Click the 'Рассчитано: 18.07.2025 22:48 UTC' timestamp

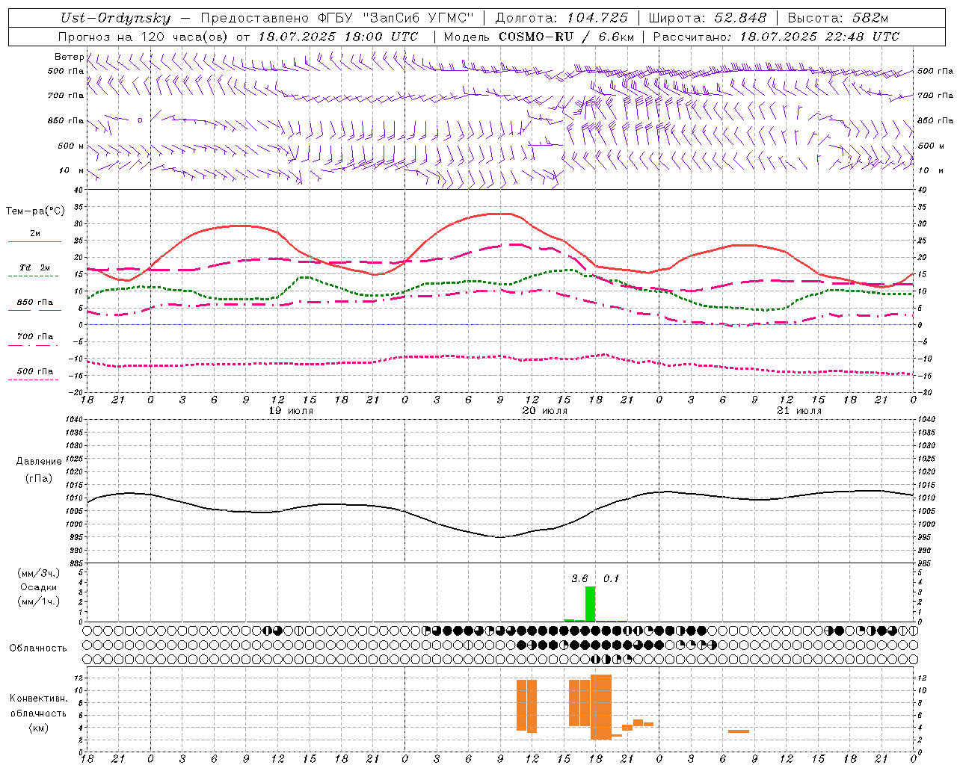click(776, 37)
